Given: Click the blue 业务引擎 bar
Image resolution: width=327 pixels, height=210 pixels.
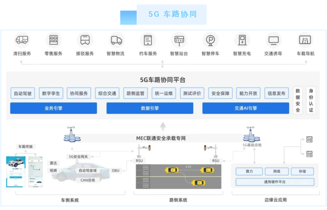Looking at the screenshot, I should tap(53, 108).
